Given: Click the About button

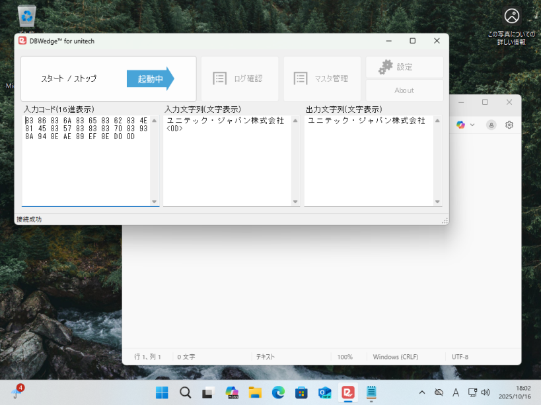Looking at the screenshot, I should click(404, 90).
